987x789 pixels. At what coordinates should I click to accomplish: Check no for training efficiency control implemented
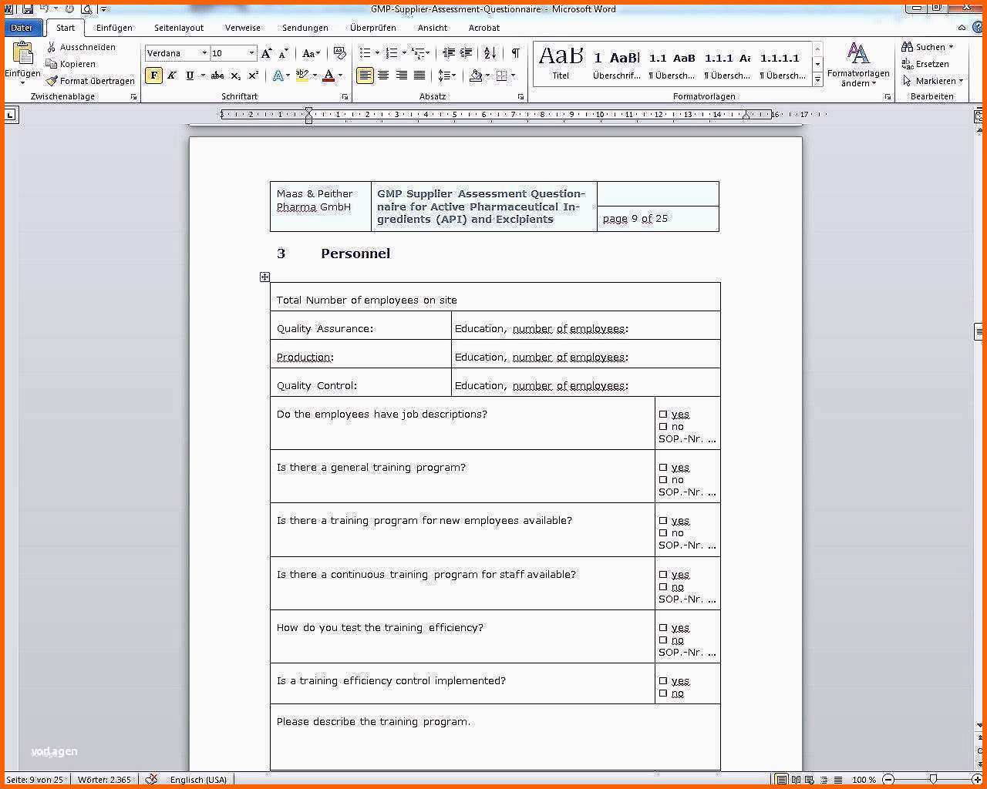coord(663,693)
